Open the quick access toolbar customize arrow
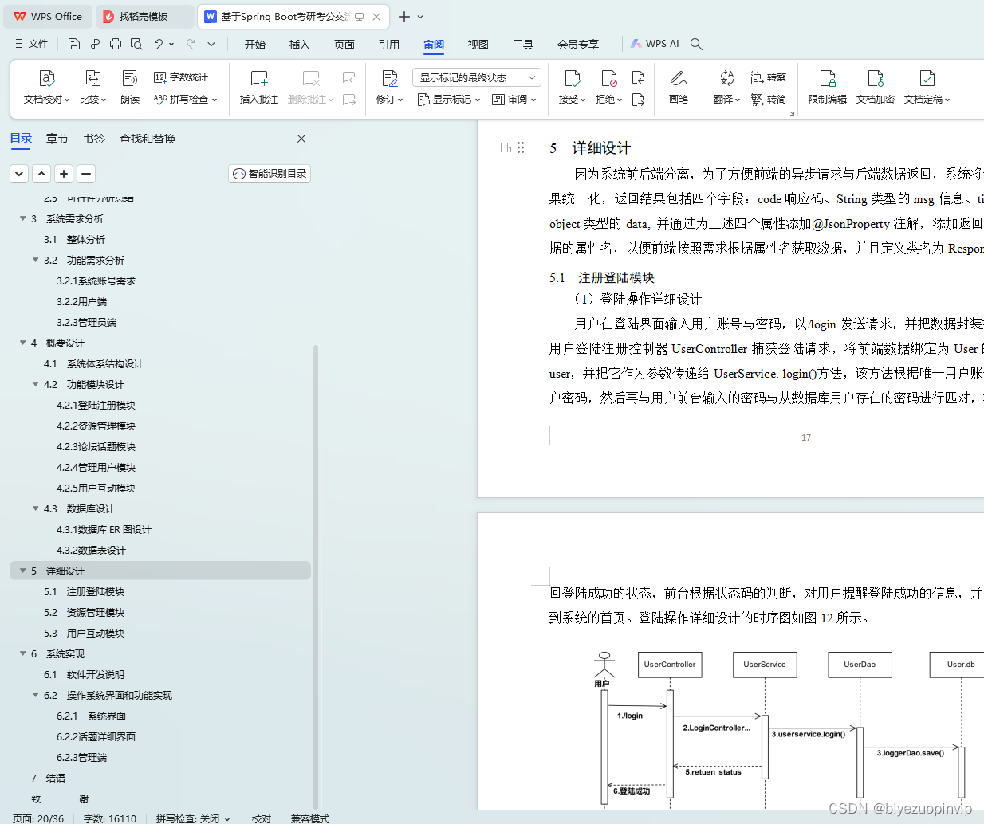Viewport: 984px width, 824px height. tap(211, 44)
